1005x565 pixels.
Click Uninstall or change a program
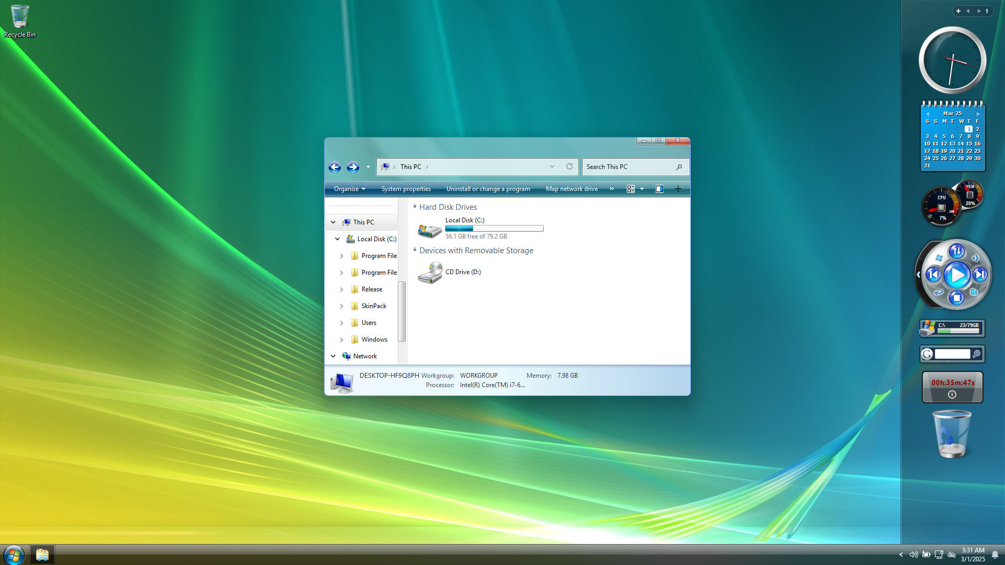(488, 189)
